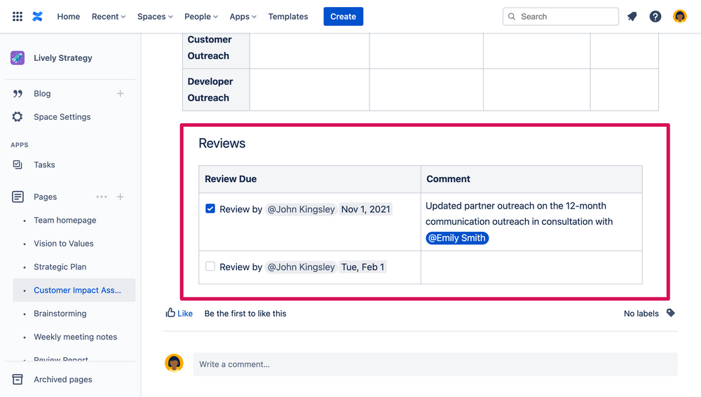Go to Home in top navigation
Image resolution: width=701 pixels, height=397 pixels.
click(69, 17)
